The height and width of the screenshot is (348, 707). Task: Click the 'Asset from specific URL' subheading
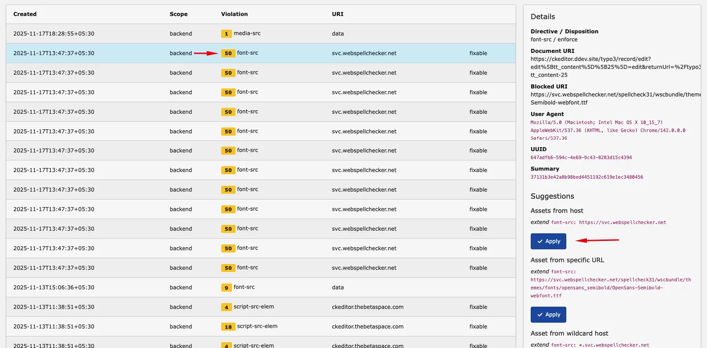coord(567,260)
